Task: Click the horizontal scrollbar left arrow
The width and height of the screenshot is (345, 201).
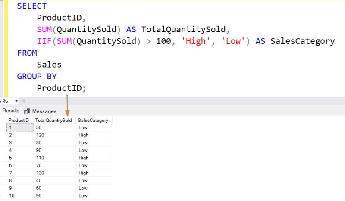Action: 23,101
